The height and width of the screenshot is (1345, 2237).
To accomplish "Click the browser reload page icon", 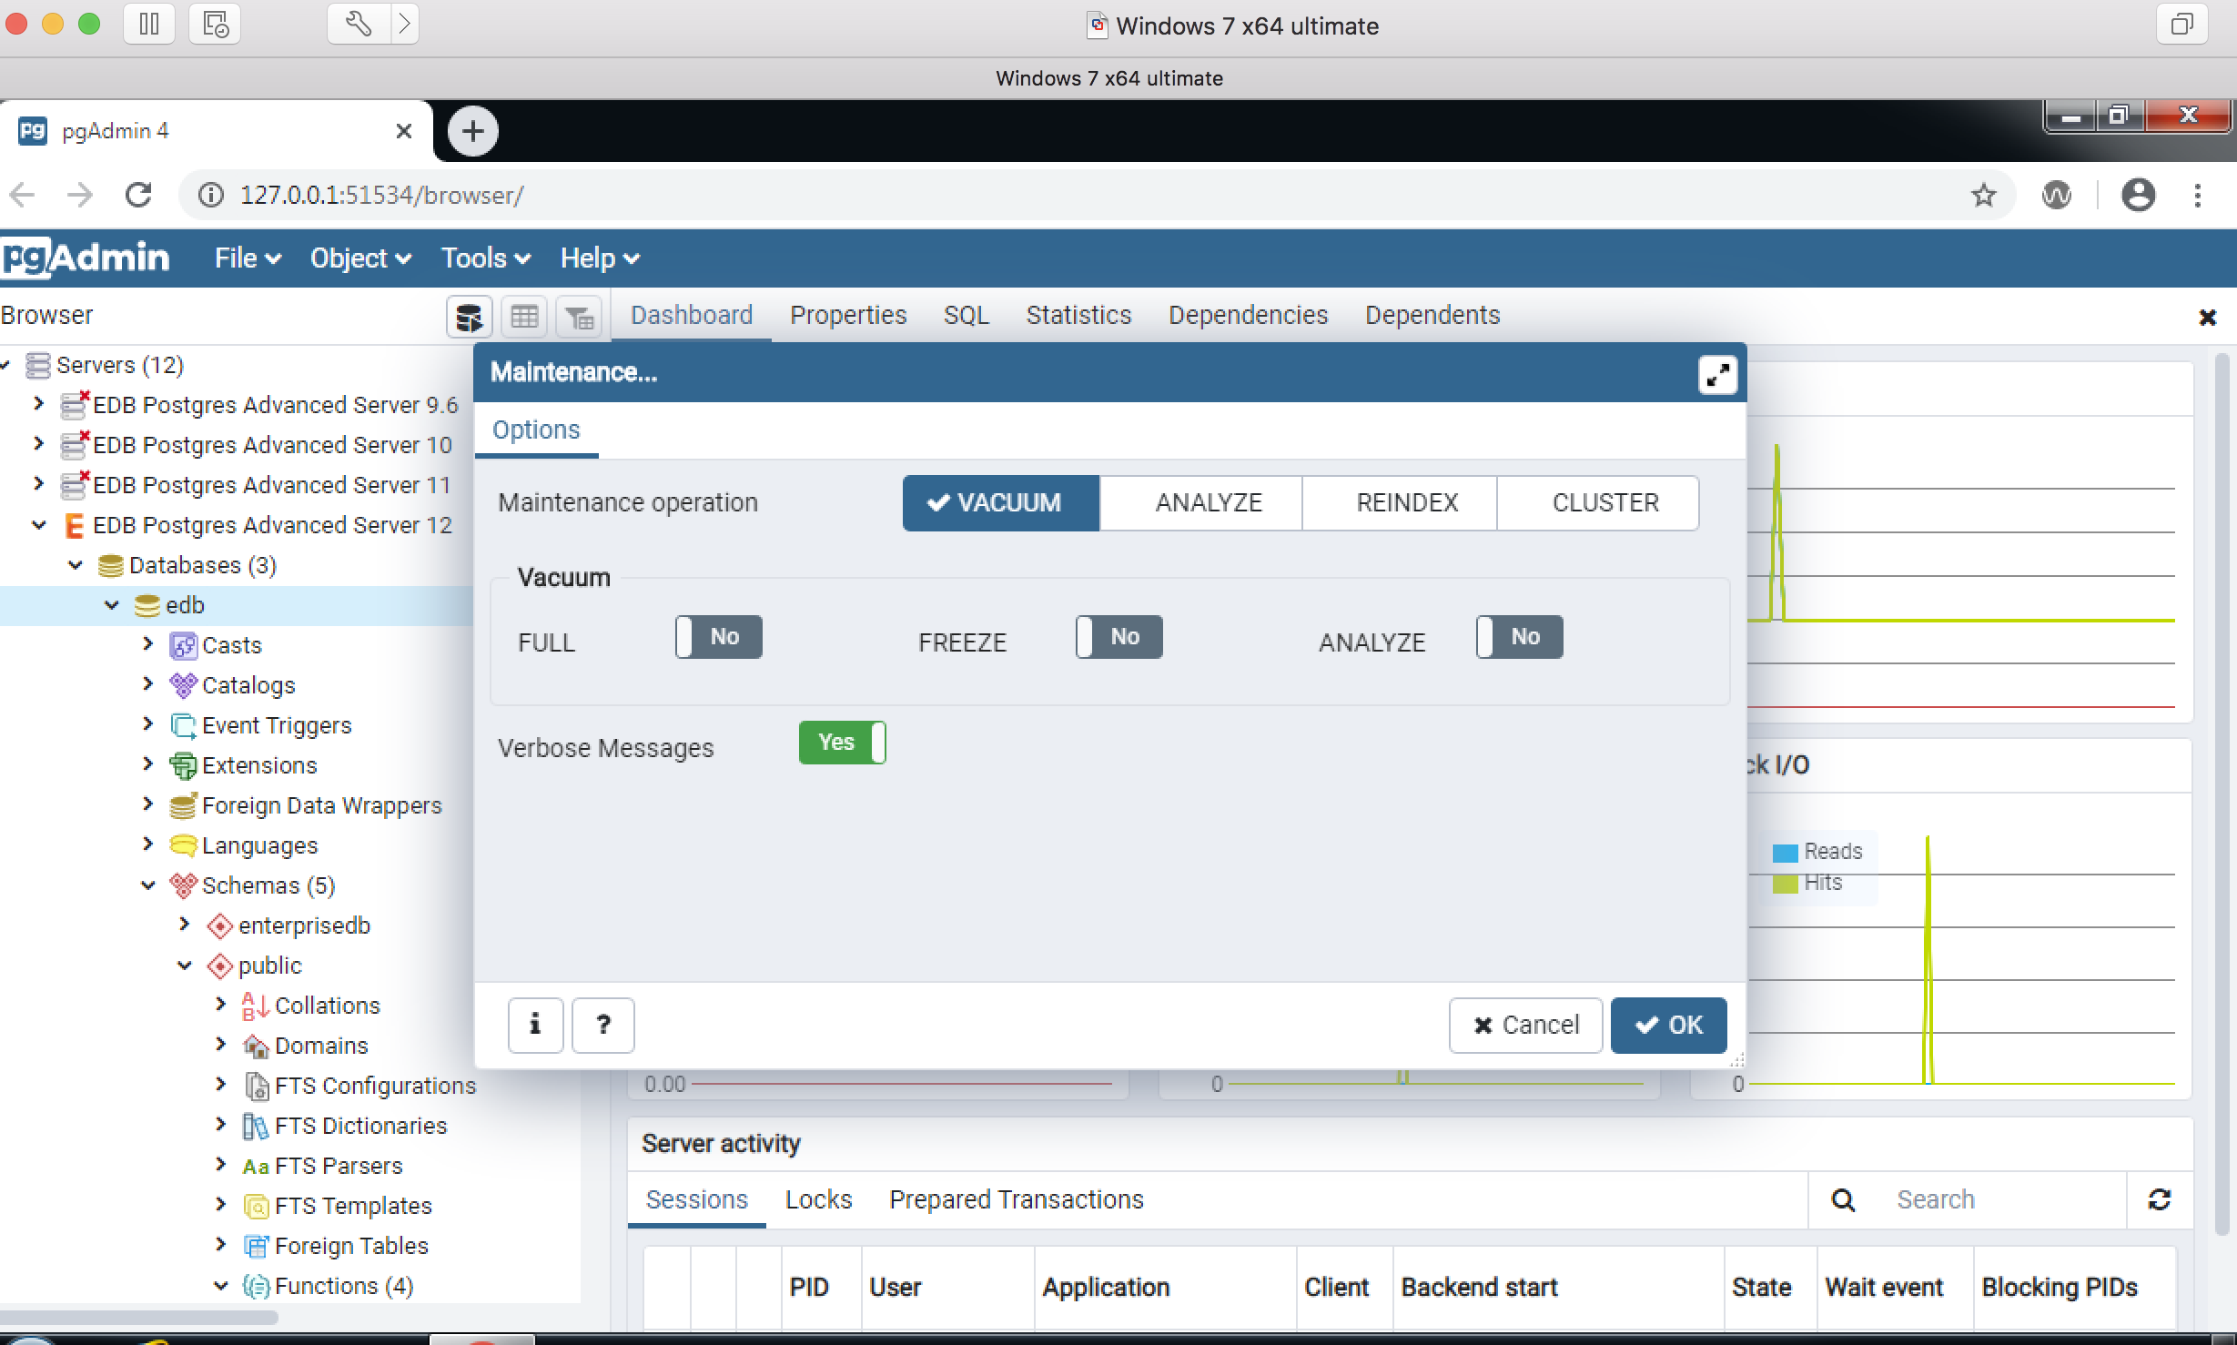I will click(x=138, y=195).
